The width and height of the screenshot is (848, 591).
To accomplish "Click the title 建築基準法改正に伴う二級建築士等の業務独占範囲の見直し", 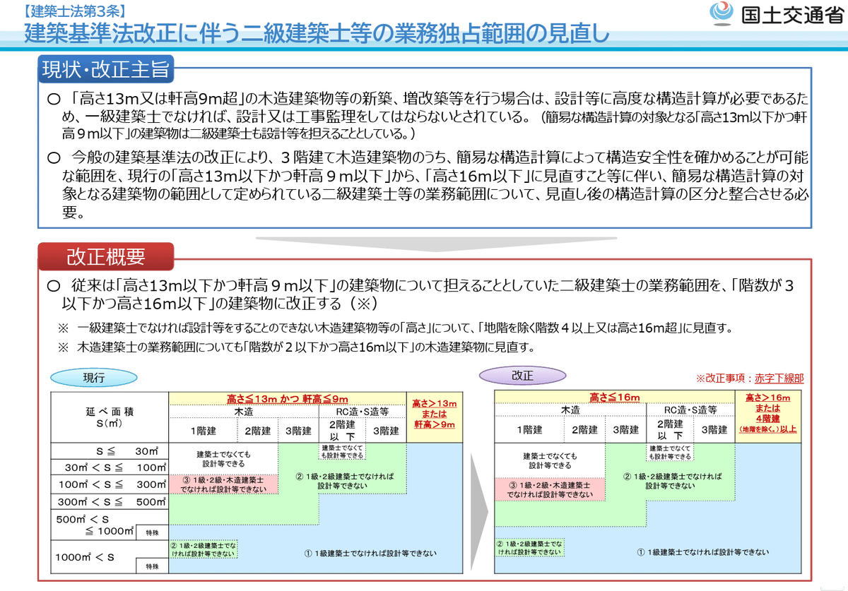I will pos(316,34).
